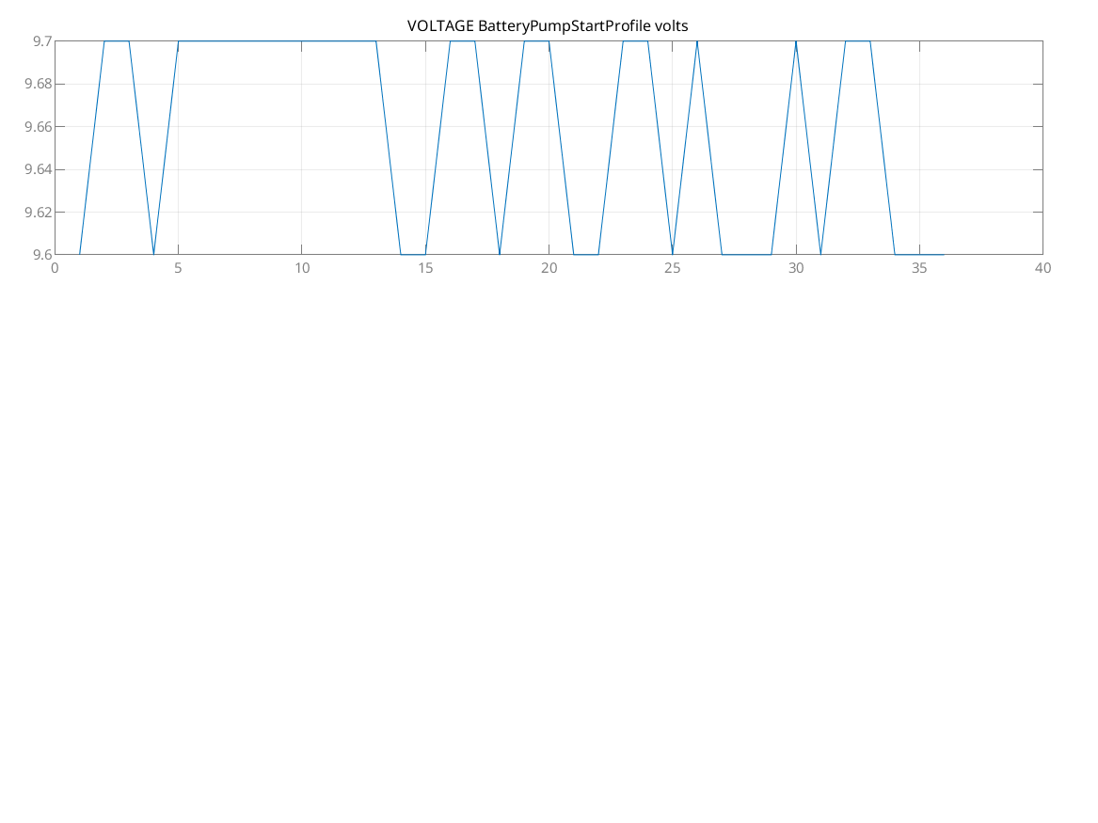
Task: Select the voltage dip at x=4
Action: click(x=153, y=252)
